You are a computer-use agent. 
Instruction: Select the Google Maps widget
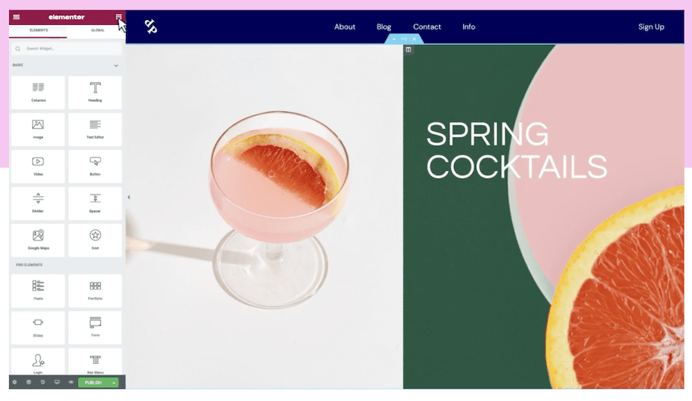(x=38, y=241)
